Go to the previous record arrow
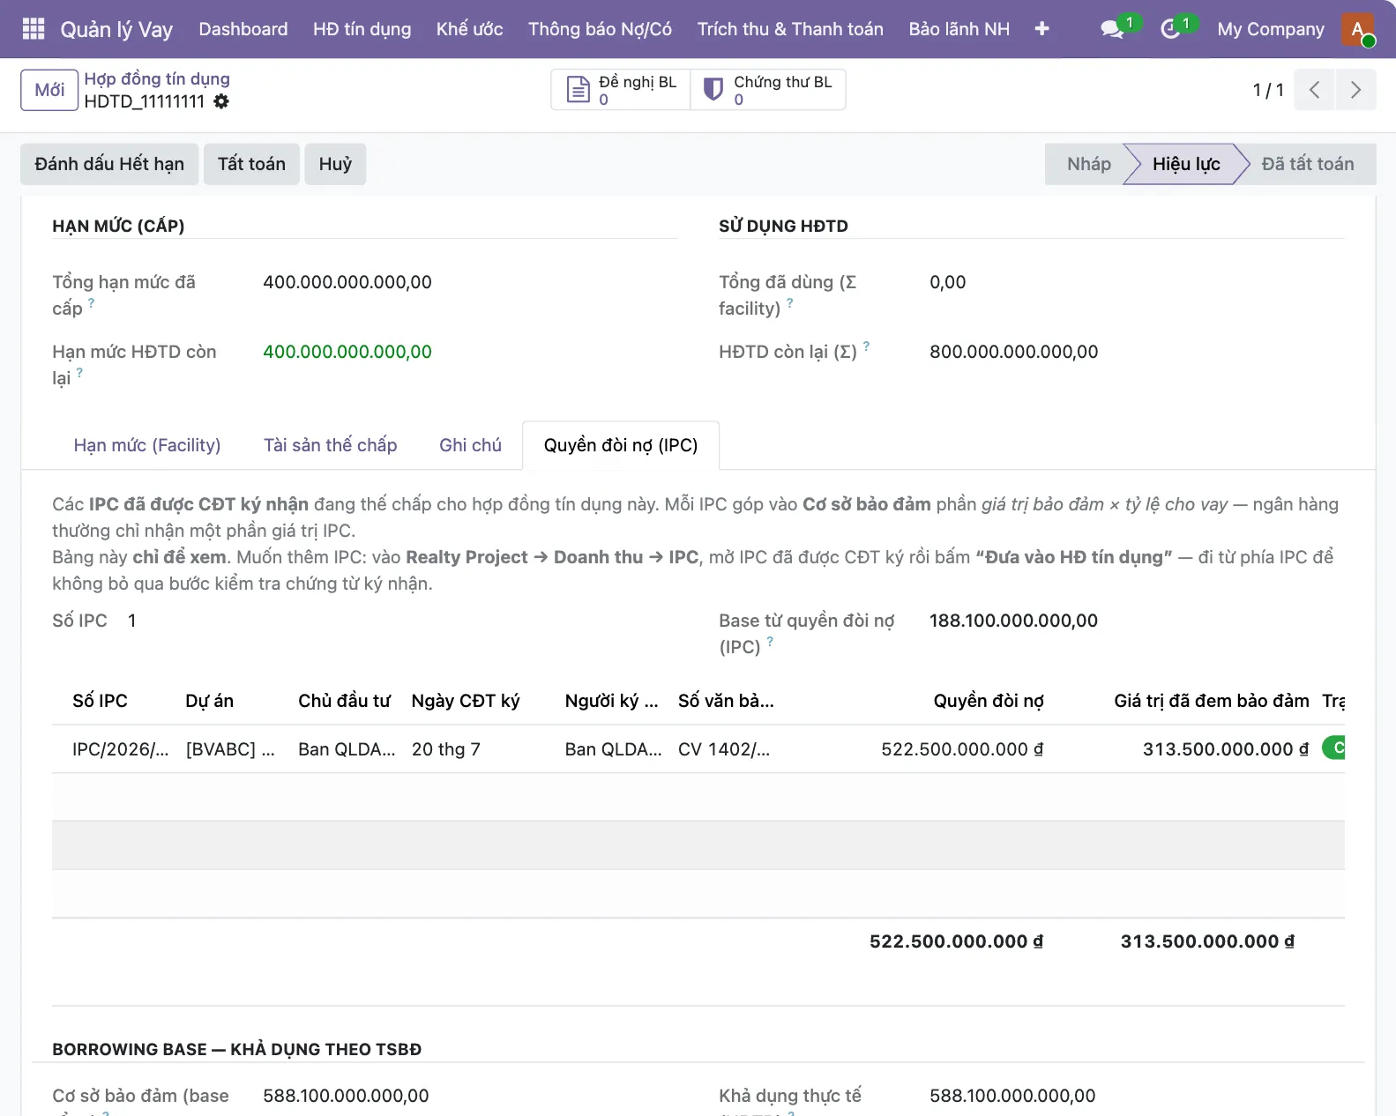Image resolution: width=1396 pixels, height=1116 pixels. click(x=1314, y=90)
